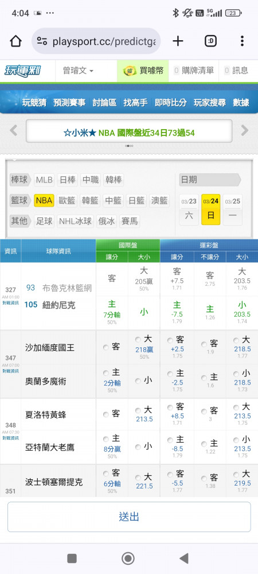This screenshot has height=574, width=258.
Task: Click the 玩運彩 site logo
Action: coord(23,71)
